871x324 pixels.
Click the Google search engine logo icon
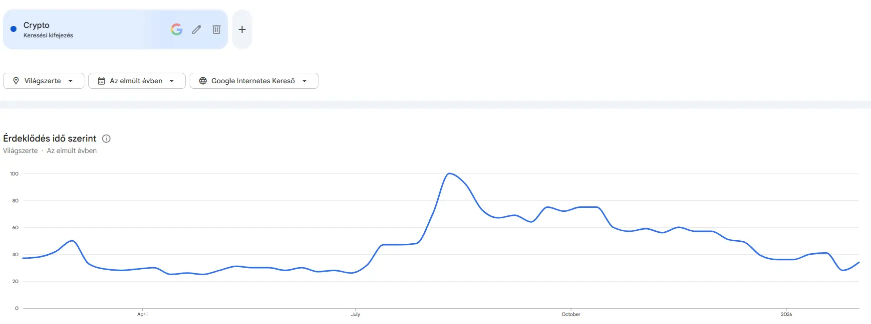pos(176,29)
